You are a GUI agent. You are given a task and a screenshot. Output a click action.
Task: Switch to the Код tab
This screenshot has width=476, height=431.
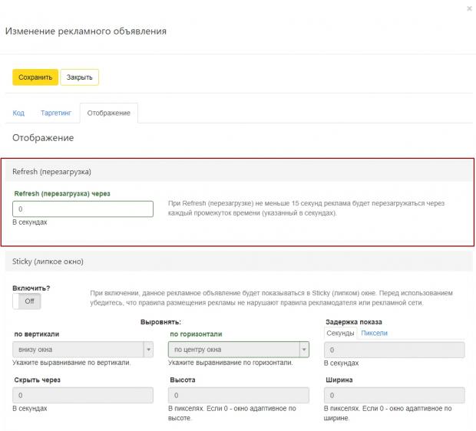[18, 114]
